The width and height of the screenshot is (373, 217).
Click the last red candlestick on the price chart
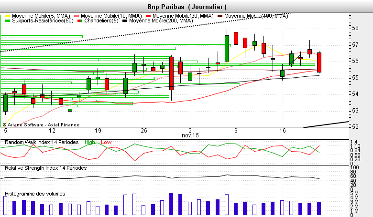319,62
